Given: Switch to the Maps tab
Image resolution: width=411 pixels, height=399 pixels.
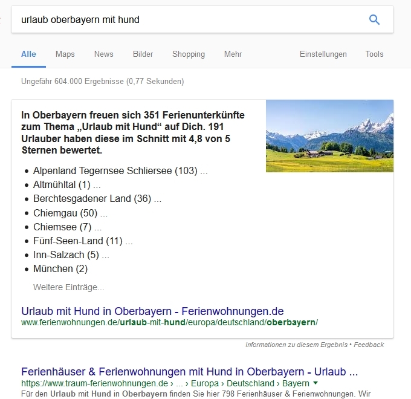Looking at the screenshot, I should pos(65,54).
